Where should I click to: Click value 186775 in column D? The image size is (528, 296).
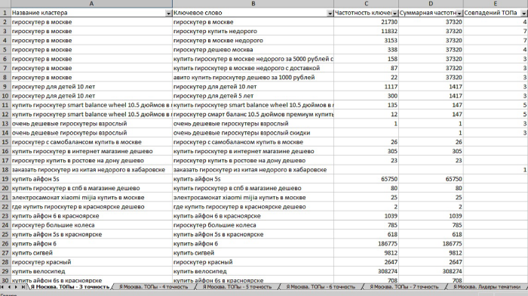tap(431, 243)
